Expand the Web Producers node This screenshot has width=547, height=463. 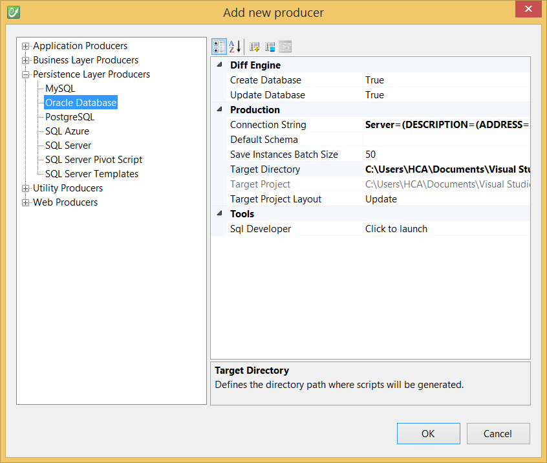coord(26,202)
